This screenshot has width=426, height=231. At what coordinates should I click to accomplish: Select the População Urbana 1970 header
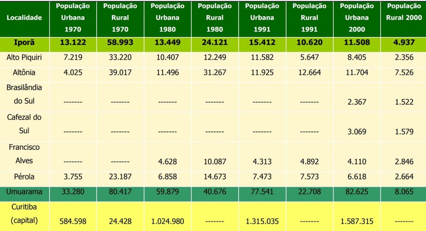72,18
